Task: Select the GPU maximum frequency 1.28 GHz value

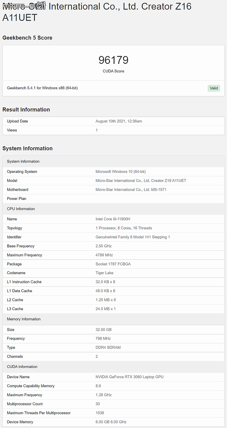Action: tap(104, 395)
